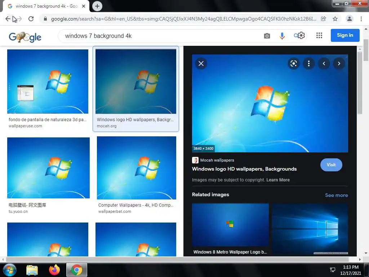Close the image preview panel with X
This screenshot has width=369, height=277.
pos(201,63)
